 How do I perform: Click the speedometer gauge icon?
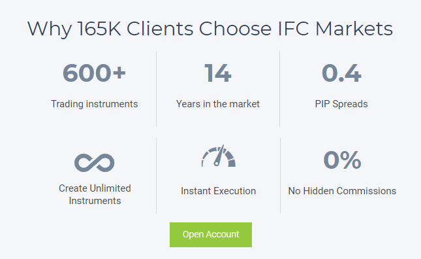tap(219, 156)
